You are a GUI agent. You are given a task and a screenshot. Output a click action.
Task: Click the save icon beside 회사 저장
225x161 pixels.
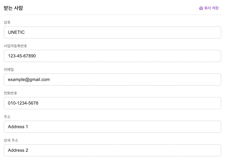click(201, 8)
